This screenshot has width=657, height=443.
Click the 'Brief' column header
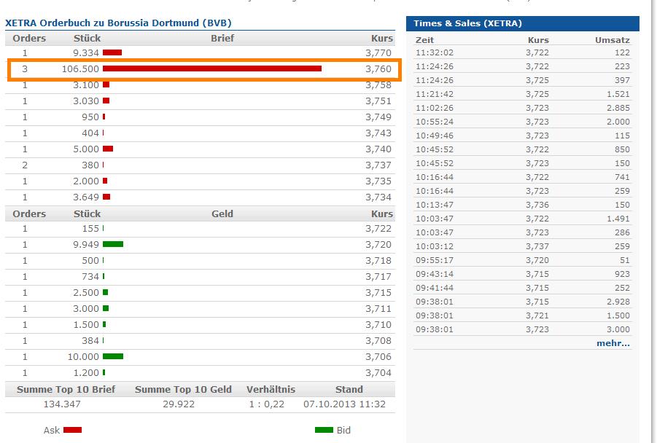click(x=222, y=38)
